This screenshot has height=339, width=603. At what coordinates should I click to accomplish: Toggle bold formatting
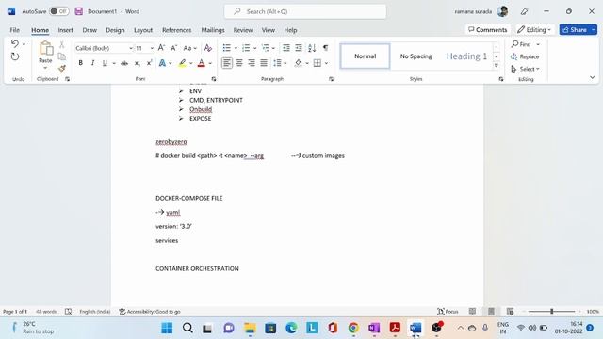[81, 63]
